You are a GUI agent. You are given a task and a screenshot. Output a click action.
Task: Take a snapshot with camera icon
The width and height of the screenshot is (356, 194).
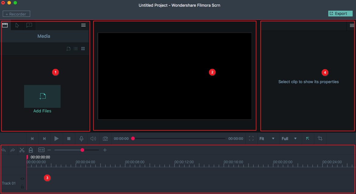105,139
